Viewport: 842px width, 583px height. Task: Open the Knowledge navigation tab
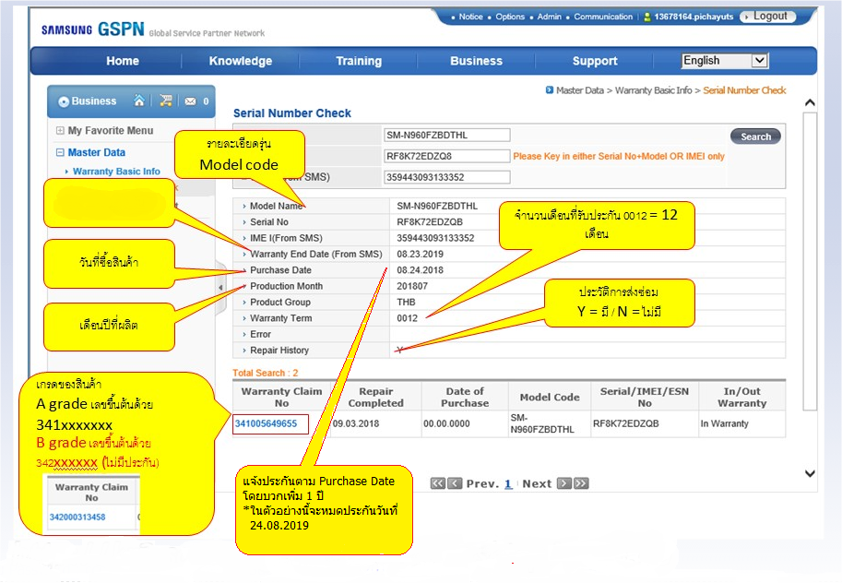[241, 61]
